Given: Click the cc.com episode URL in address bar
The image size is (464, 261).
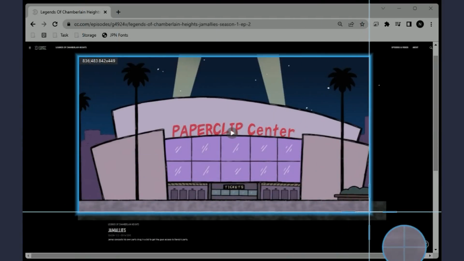Looking at the screenshot, I should tap(162, 24).
